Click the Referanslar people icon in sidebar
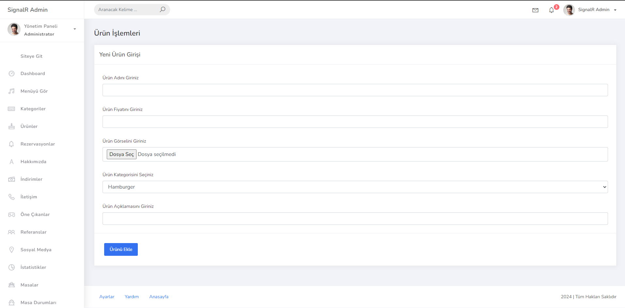Viewport: 625px width, 308px height. tap(11, 232)
